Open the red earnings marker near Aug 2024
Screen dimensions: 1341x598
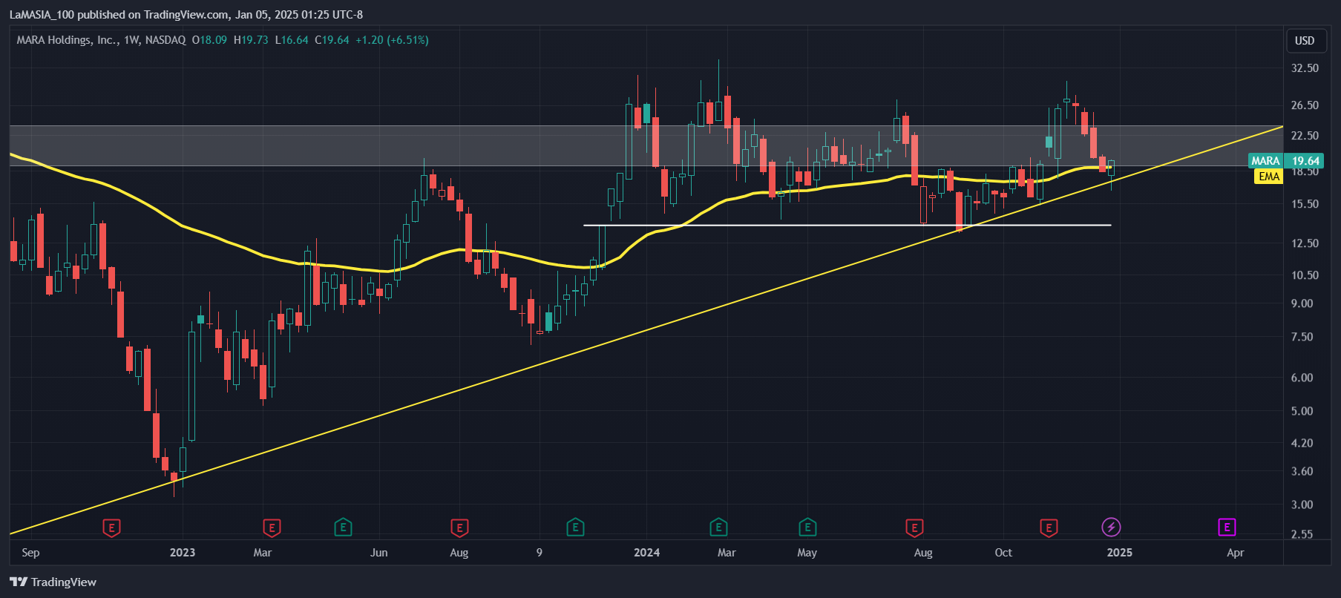tap(914, 528)
